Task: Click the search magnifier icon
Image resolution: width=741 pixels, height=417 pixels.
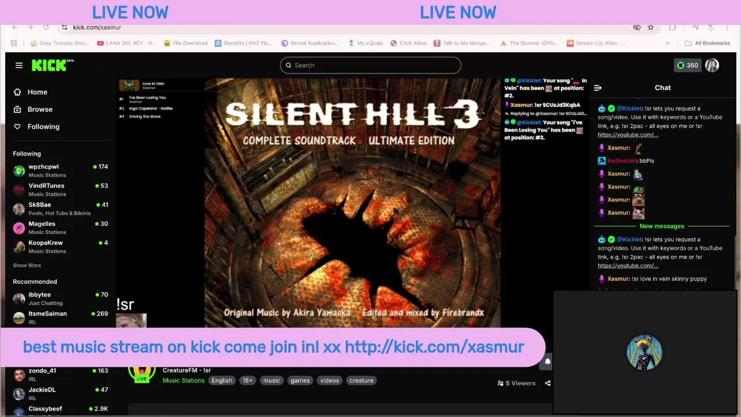Action: (288, 65)
